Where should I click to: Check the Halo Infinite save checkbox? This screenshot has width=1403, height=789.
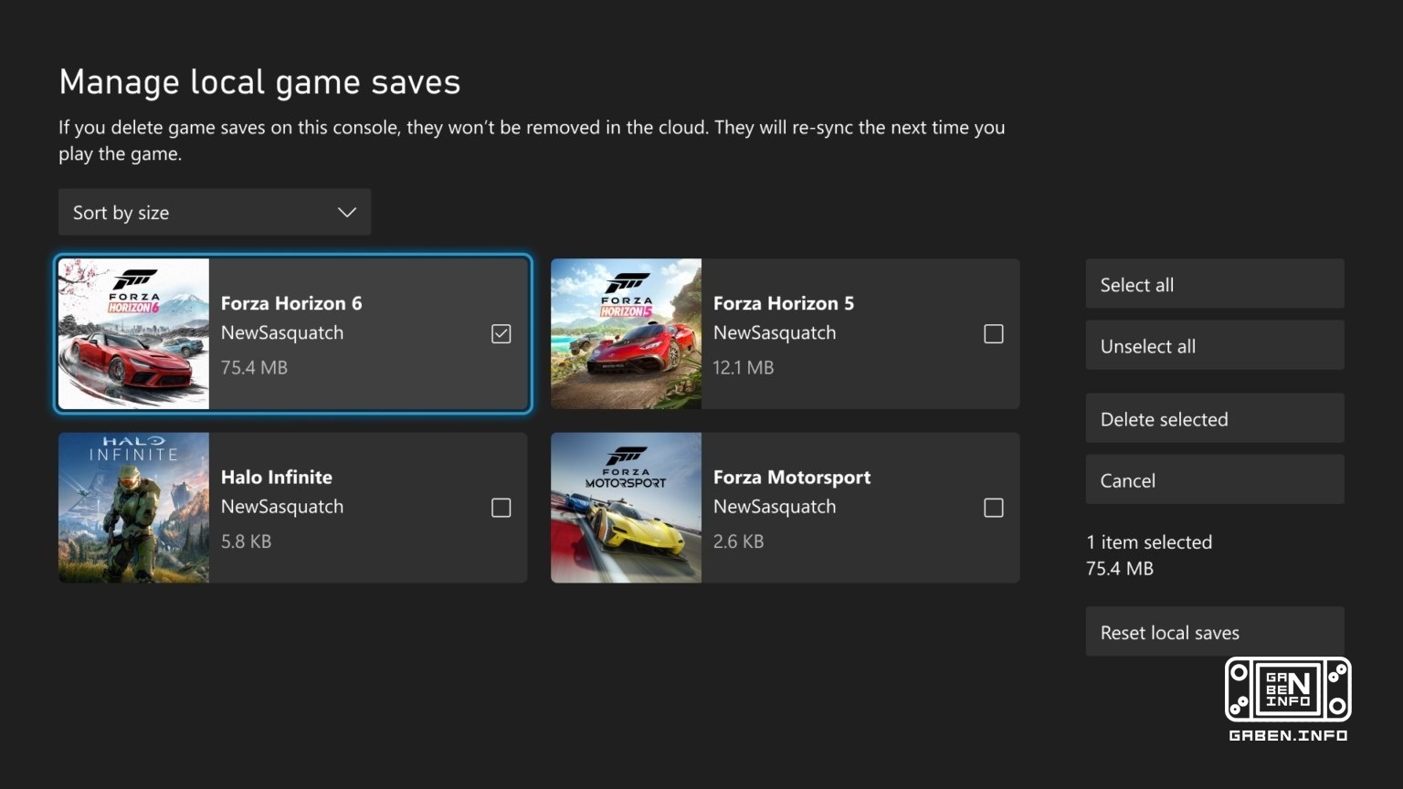pyautogui.click(x=501, y=508)
